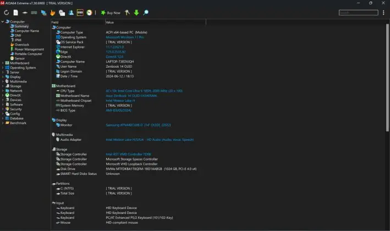
Task: Select the PC/AT Enhanced PS/2 Keyboard row
Action: pyautogui.click(x=114, y=218)
